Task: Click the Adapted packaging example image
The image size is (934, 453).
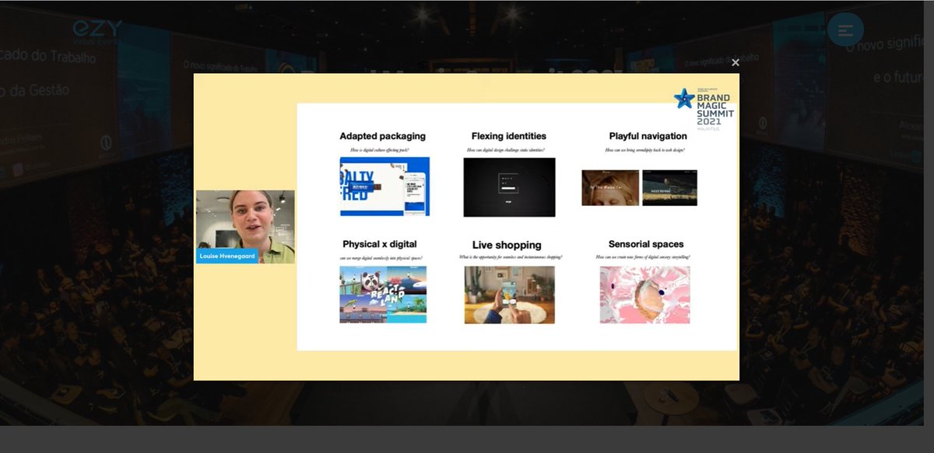Action: click(x=384, y=186)
